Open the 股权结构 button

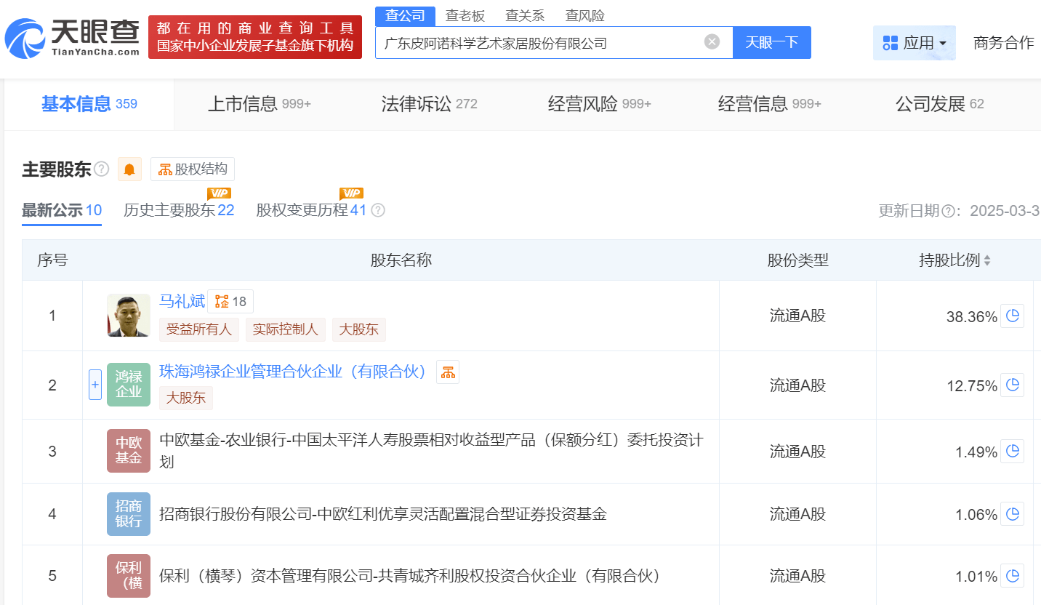click(193, 169)
